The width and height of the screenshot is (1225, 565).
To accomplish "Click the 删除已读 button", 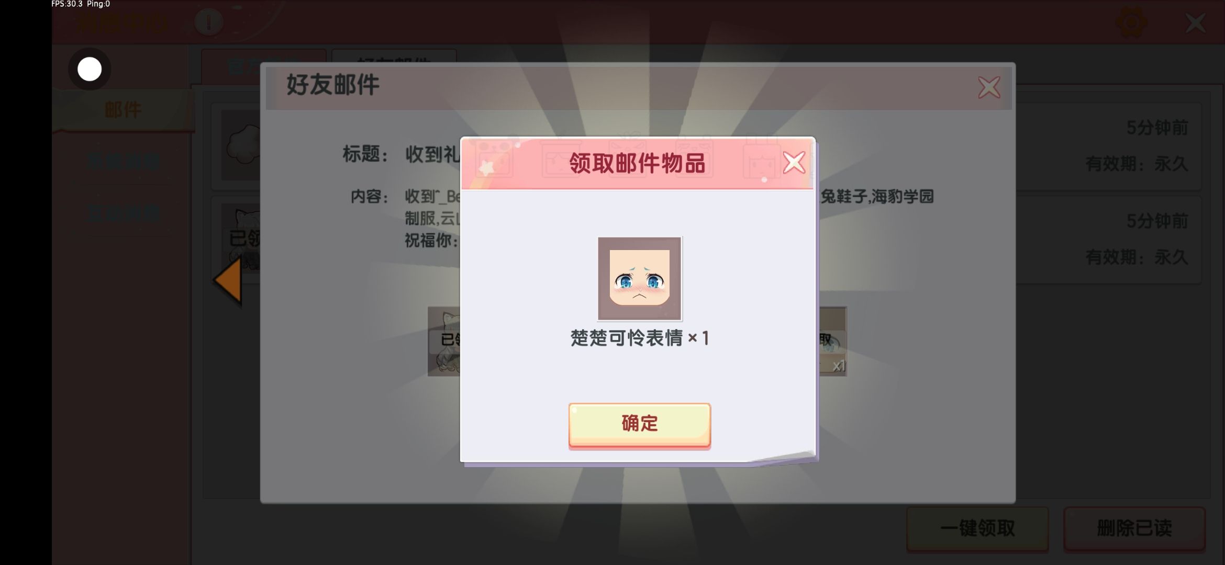I will [1134, 528].
